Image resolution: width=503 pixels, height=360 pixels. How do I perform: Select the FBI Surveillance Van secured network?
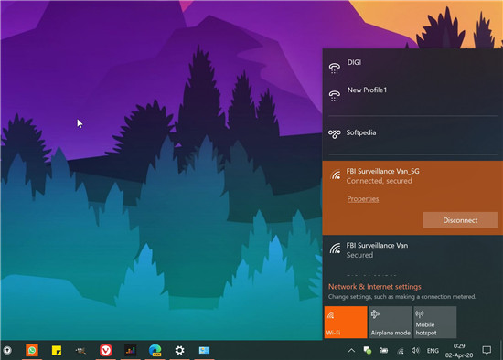pyautogui.click(x=412, y=250)
